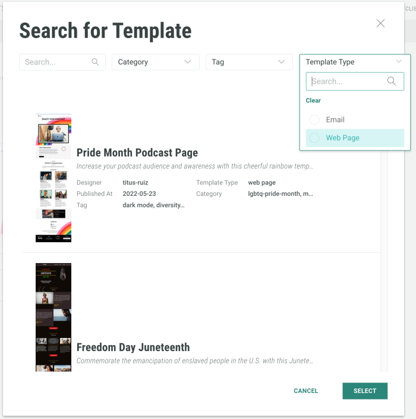Select the Pride Month Podcast Page title
This screenshot has height=419, width=416.
(x=137, y=153)
